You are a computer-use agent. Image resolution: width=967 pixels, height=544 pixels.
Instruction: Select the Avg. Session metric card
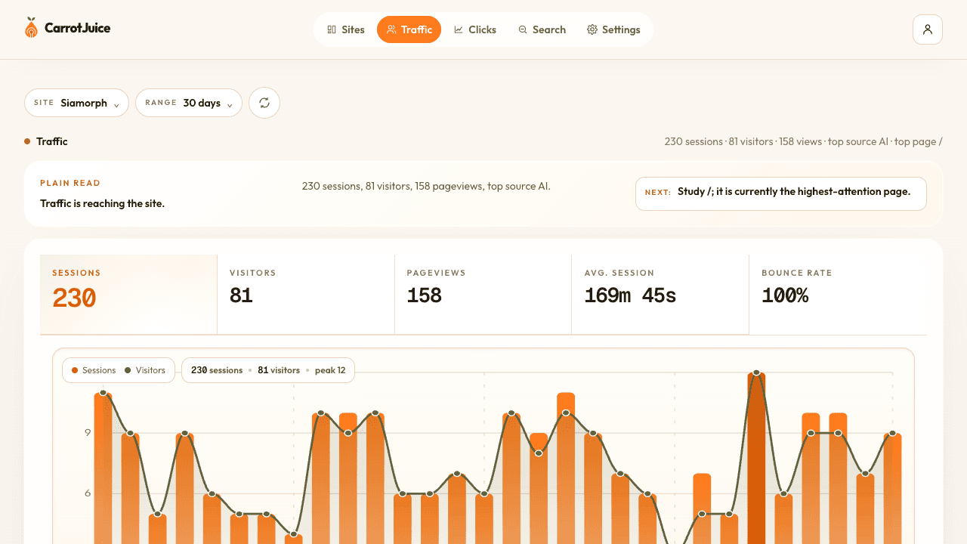[x=660, y=294]
